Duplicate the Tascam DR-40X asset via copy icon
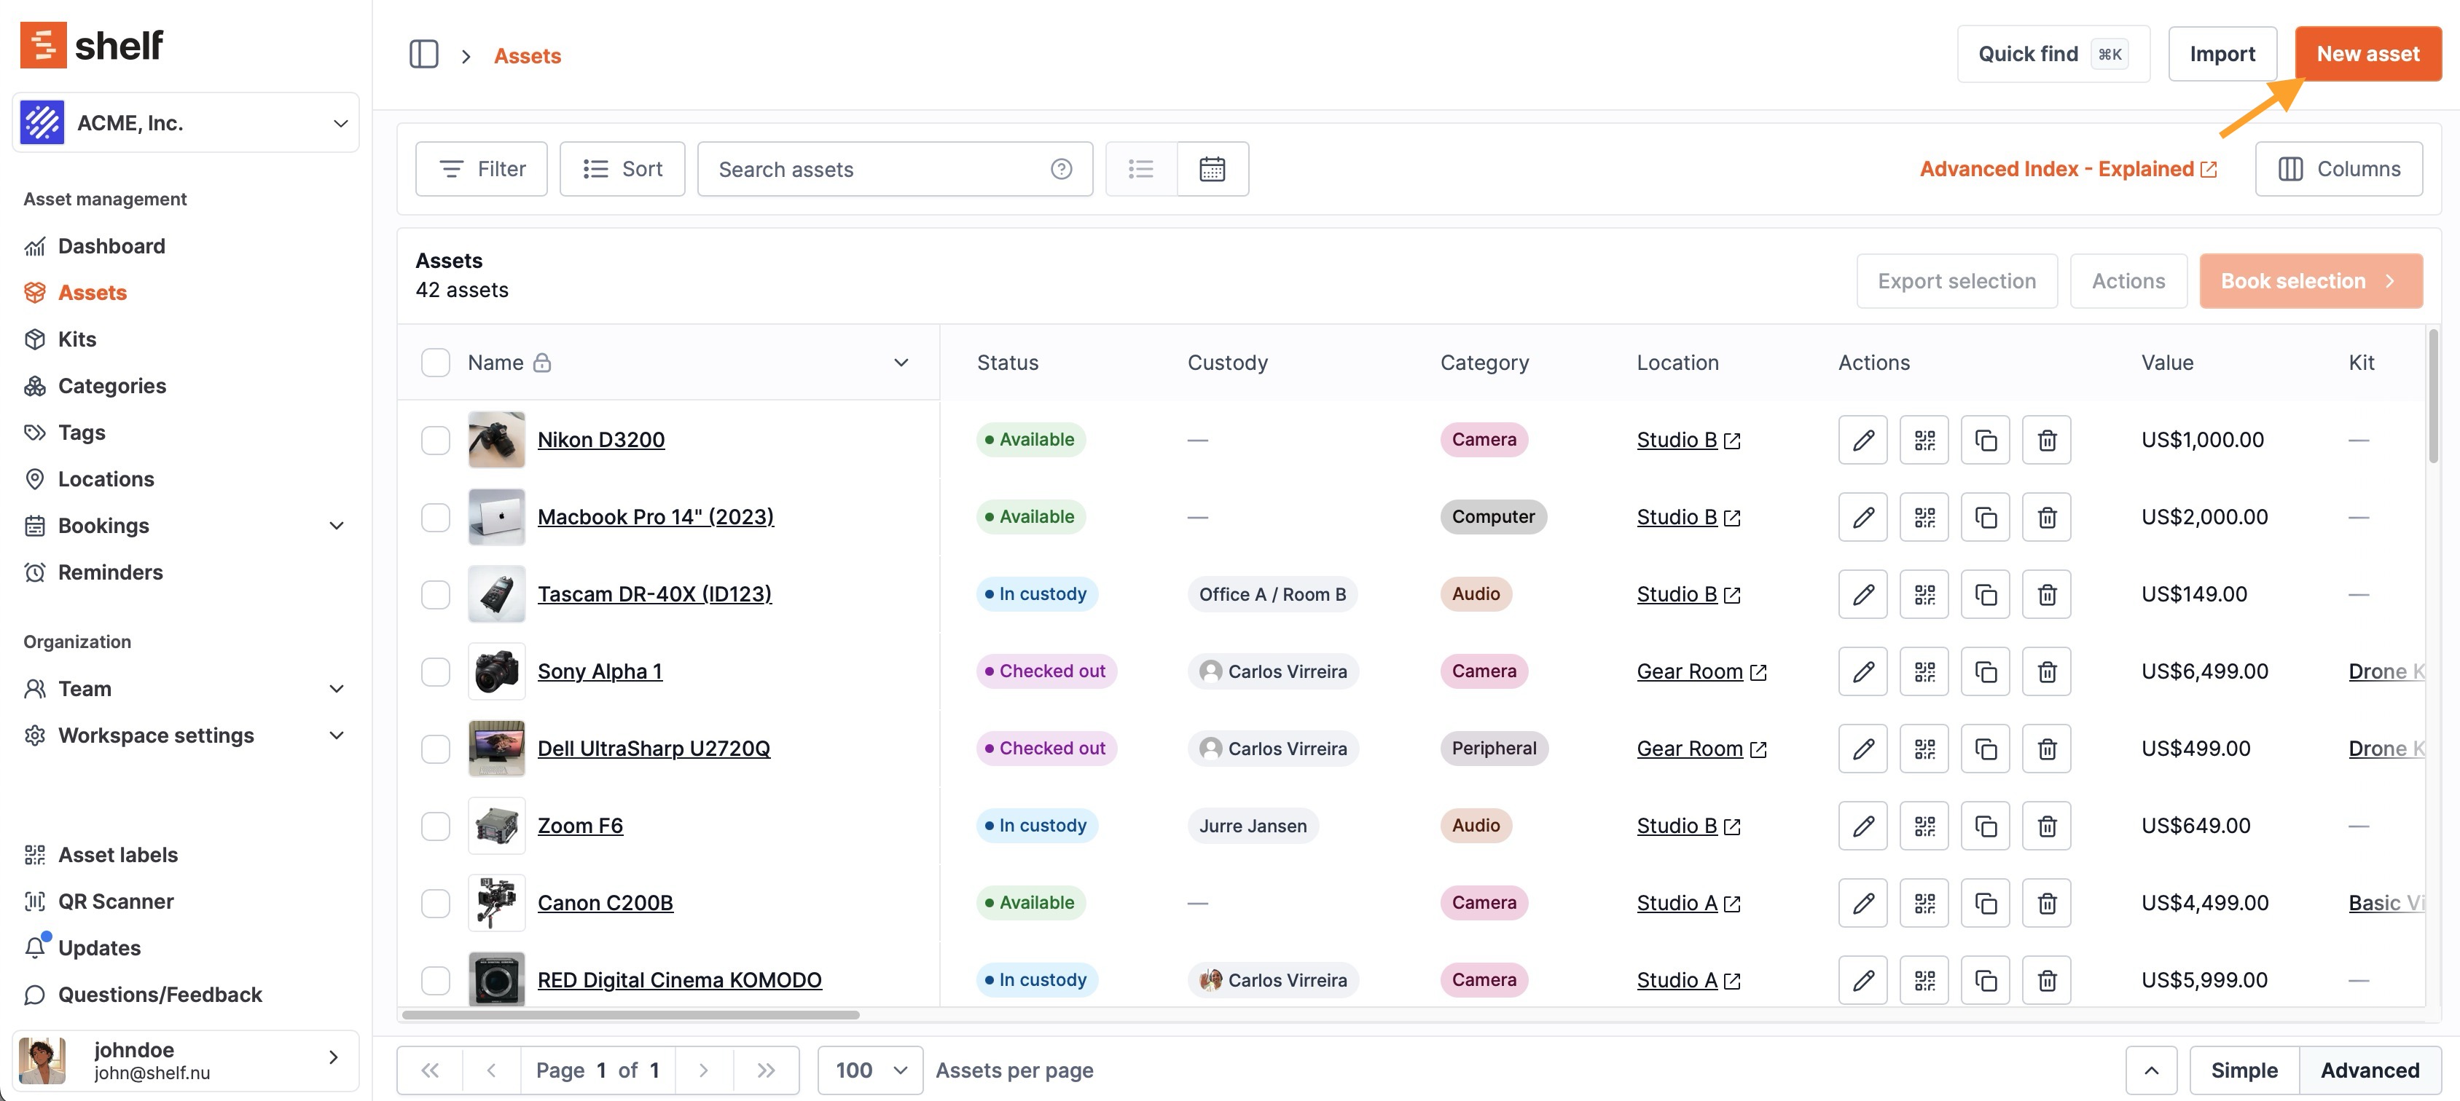This screenshot has height=1101, width=2460. click(x=1984, y=594)
